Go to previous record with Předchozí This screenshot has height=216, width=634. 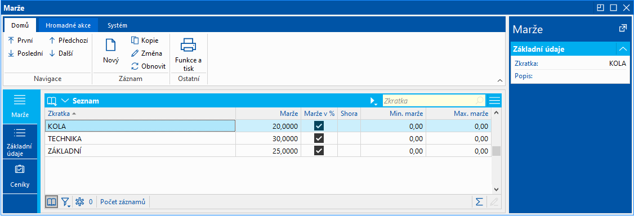pyautogui.click(x=68, y=40)
